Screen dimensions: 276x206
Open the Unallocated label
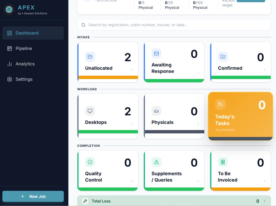[x=99, y=68]
